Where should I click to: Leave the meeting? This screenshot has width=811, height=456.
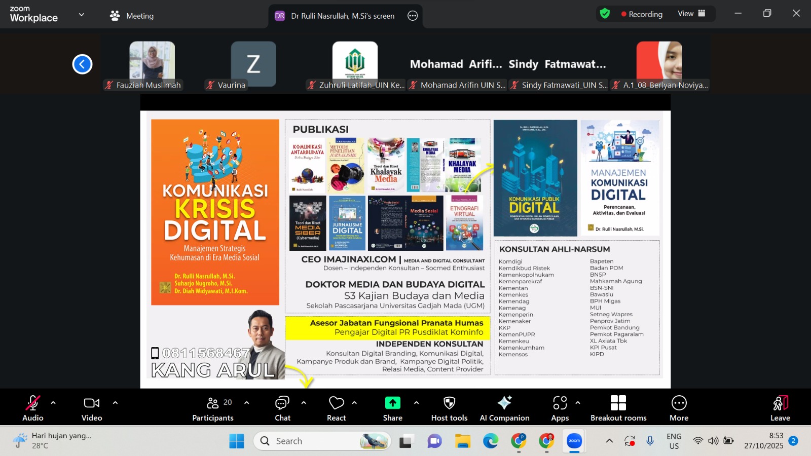(780, 408)
